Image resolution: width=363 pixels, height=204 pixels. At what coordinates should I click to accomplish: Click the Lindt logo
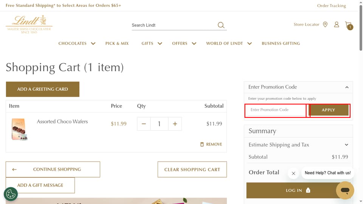tap(29, 24)
